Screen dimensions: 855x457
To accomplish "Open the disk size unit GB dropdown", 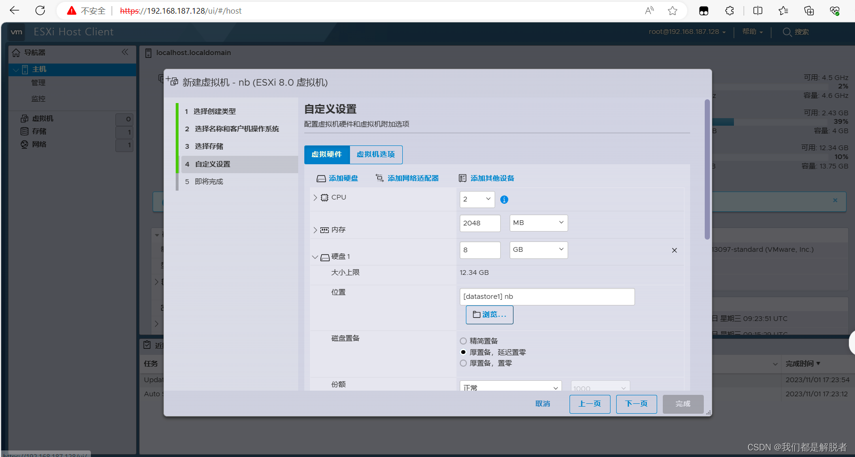I will [x=539, y=249].
